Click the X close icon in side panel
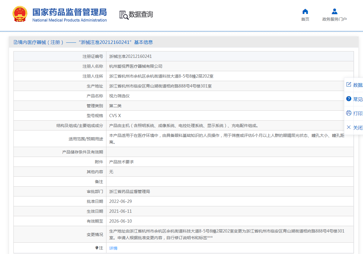This screenshot has height=254, width=363. (x=349, y=127)
